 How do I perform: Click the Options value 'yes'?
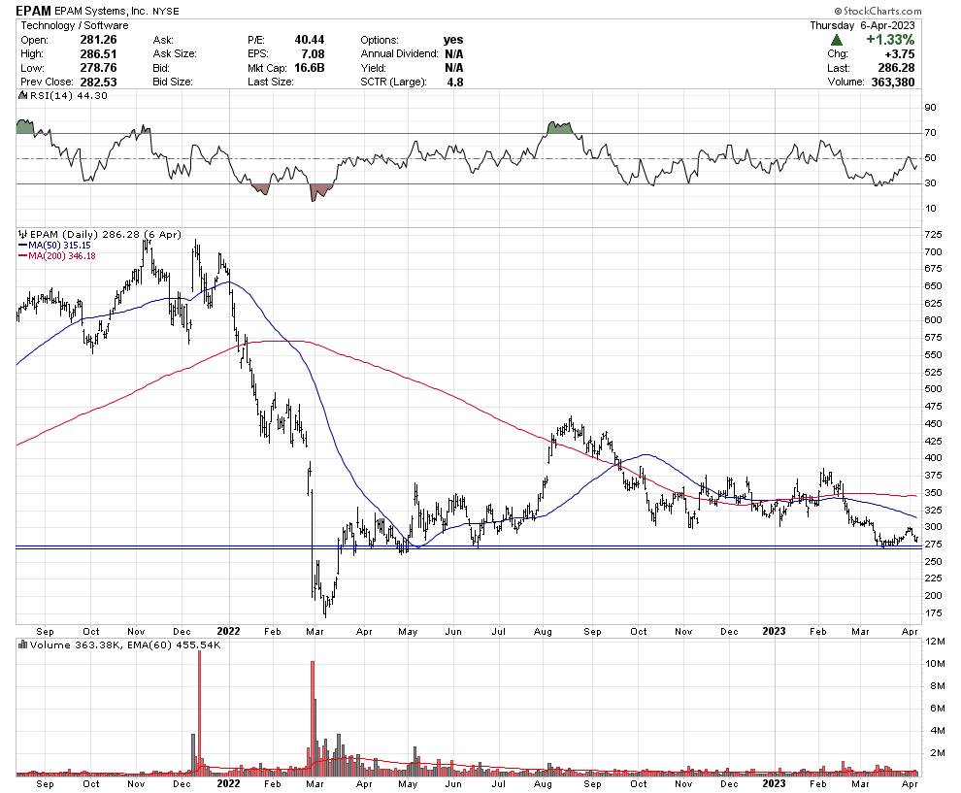(x=453, y=39)
